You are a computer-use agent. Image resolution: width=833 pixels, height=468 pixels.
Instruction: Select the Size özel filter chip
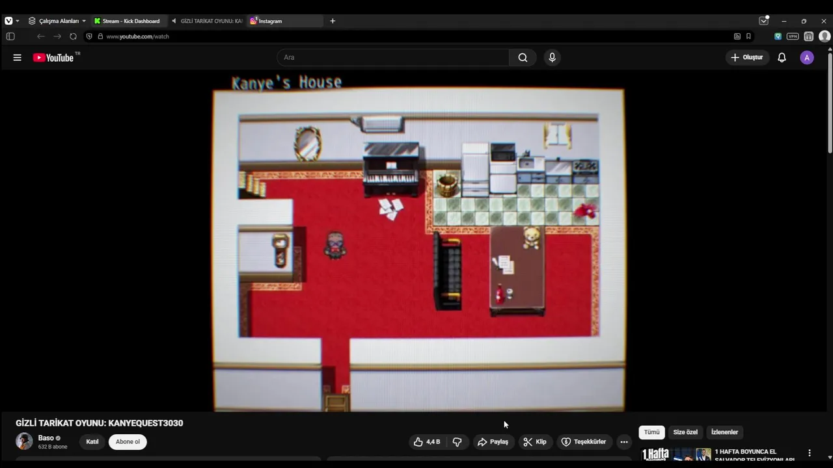point(685,432)
